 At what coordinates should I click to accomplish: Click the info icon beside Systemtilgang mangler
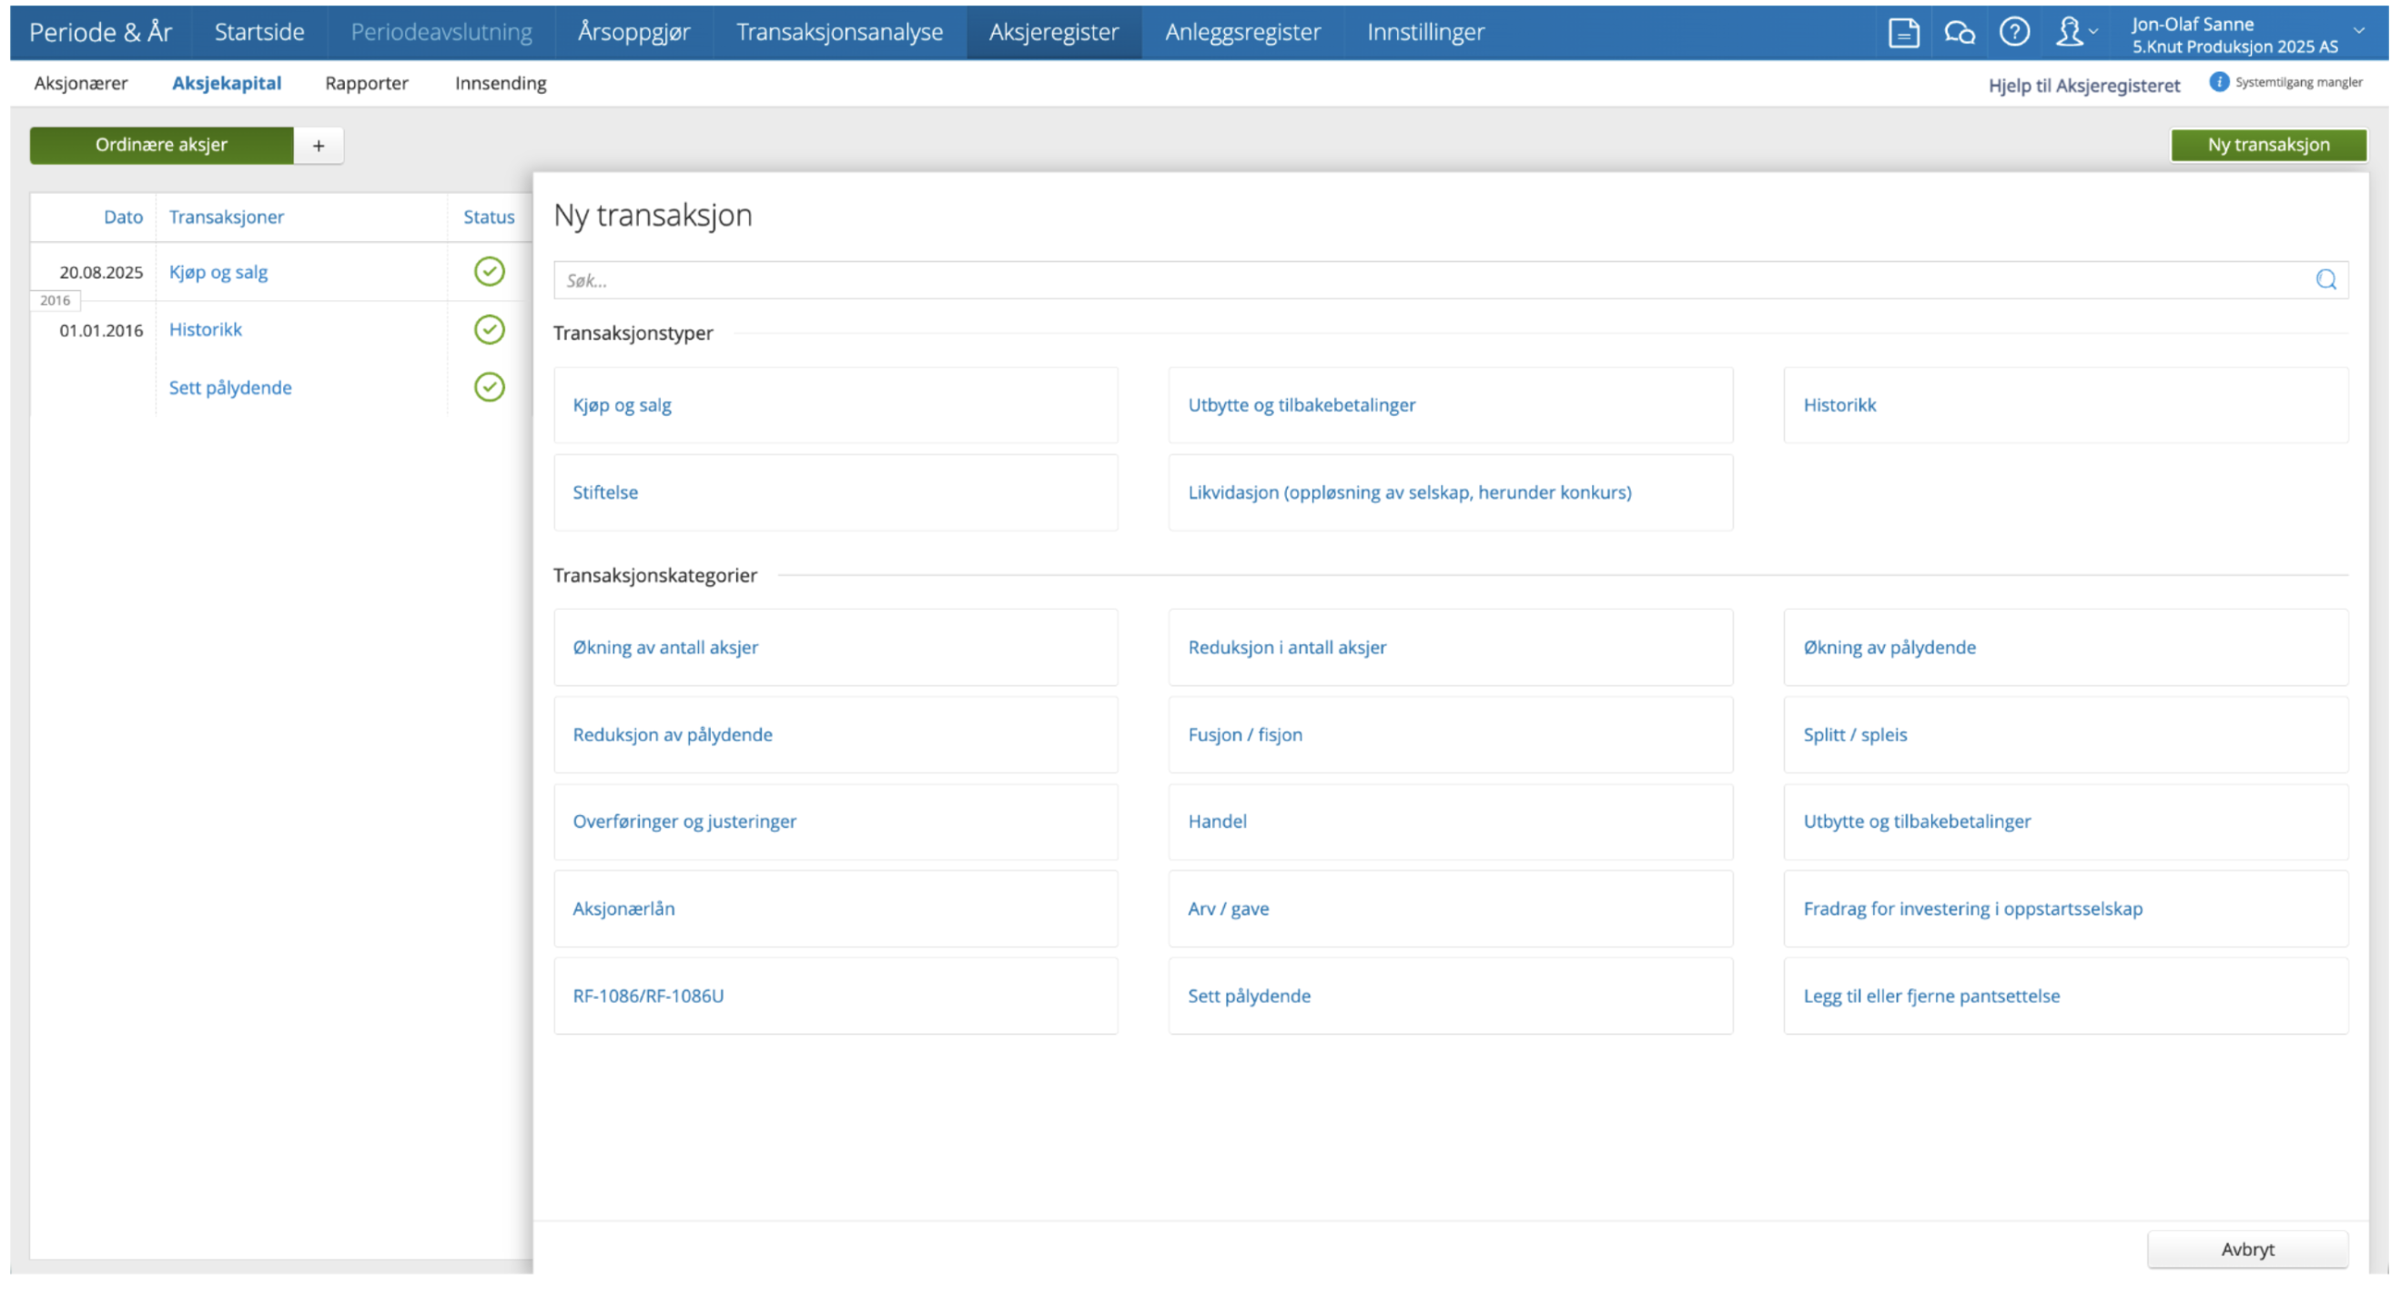pos(2218,82)
